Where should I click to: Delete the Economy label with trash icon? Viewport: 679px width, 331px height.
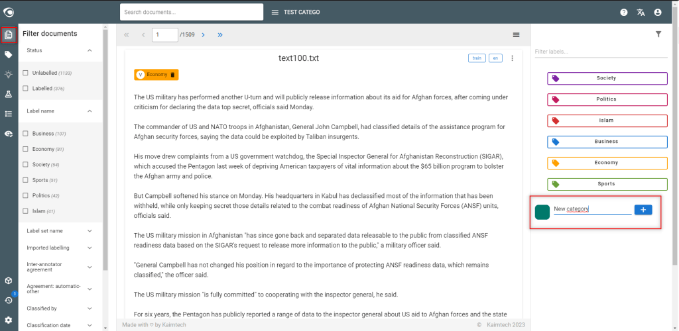pos(172,75)
